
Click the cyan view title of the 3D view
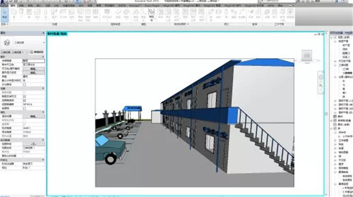click(x=57, y=34)
